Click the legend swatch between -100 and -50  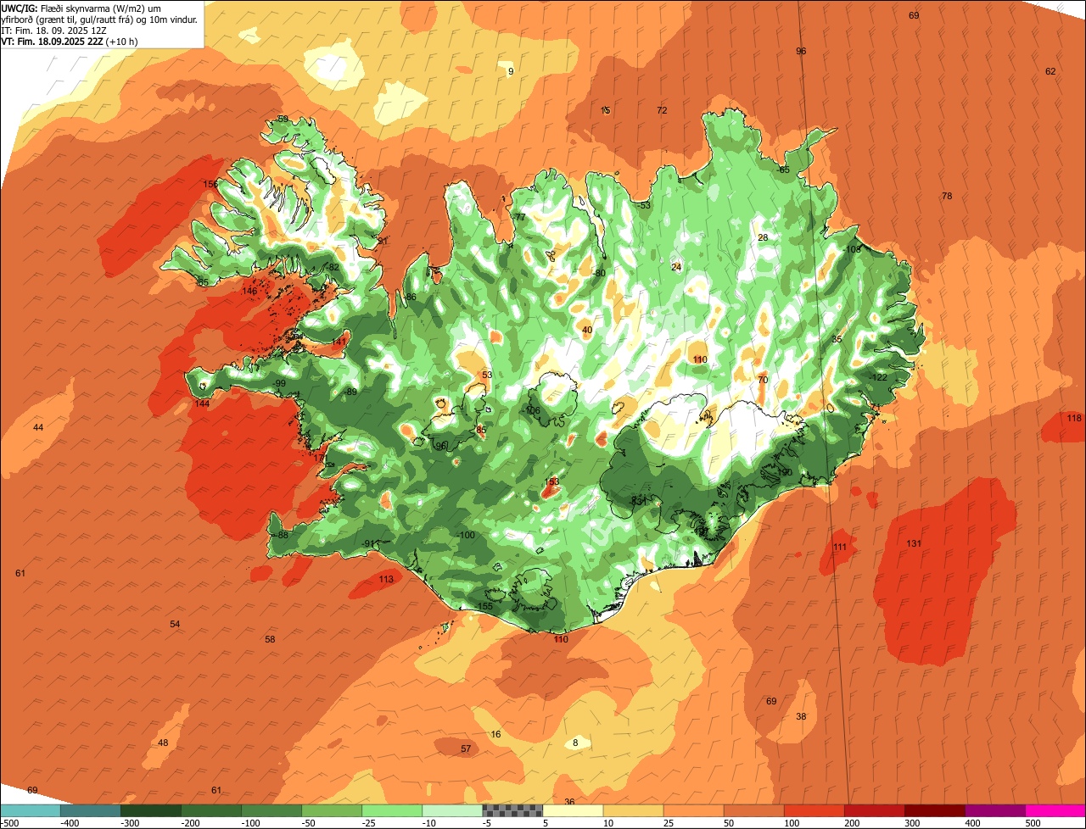[272, 810]
